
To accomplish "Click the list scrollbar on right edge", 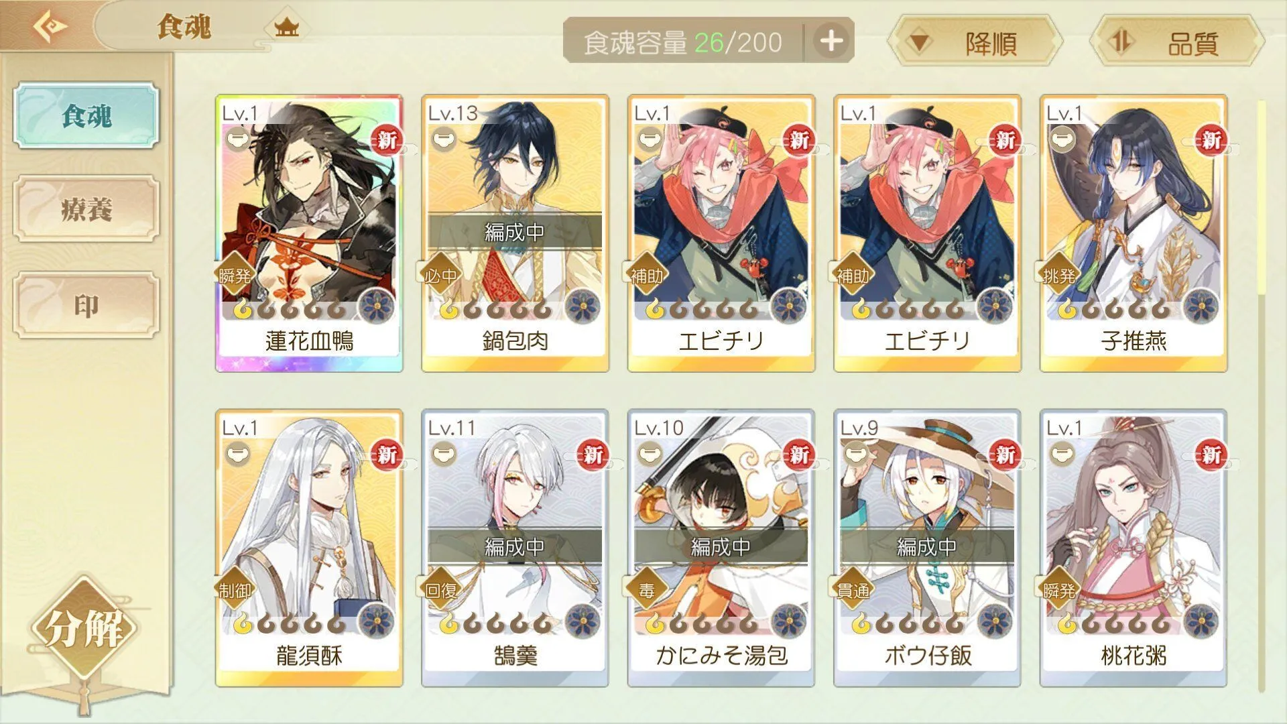I will [1262, 396].
